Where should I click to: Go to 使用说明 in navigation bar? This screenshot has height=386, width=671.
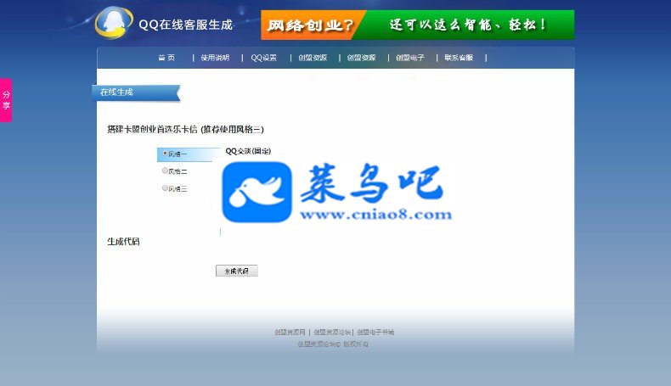pos(215,58)
